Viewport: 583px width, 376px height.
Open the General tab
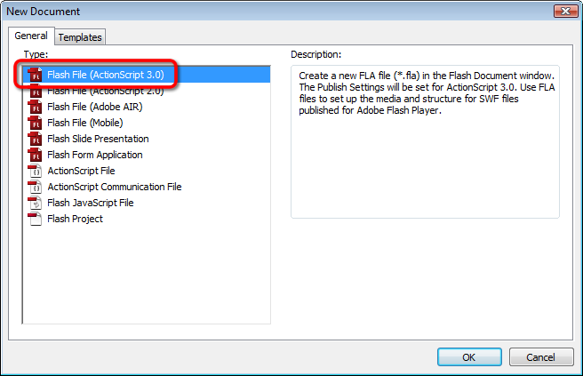[x=31, y=36]
